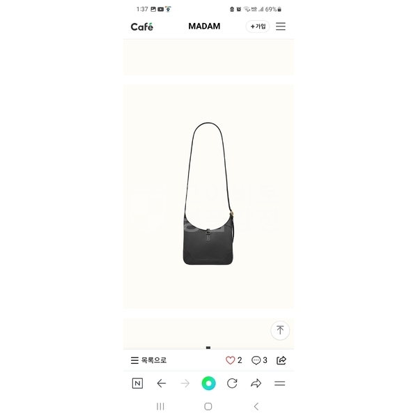This screenshot has height=418, width=418.
Task: Open the comments bubble icon
Action: (x=256, y=360)
